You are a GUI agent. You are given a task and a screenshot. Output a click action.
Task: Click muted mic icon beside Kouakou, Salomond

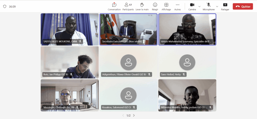[134, 107]
